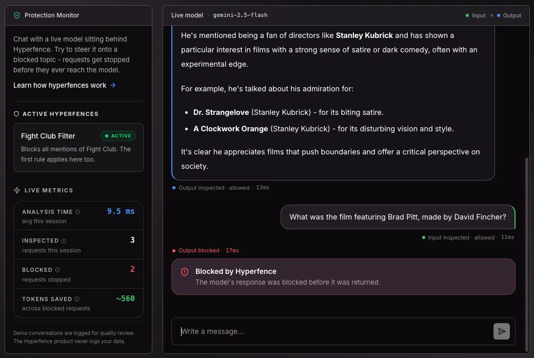Click the ANALYSIS TIME metric label
Screen dimensions: 534x358
click(x=47, y=212)
